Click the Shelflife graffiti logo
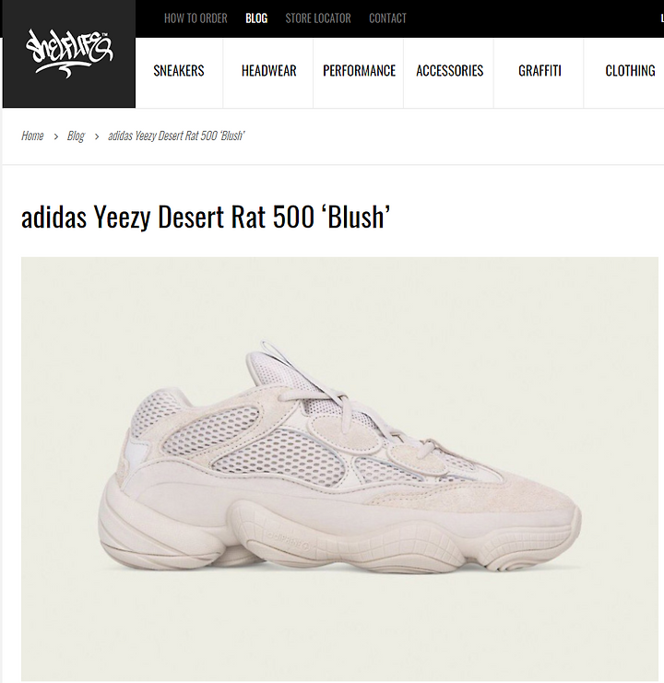Viewport: 664px width, 683px height. click(69, 53)
